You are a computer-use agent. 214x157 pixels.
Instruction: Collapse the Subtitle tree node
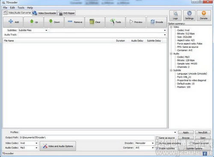tap(171, 70)
